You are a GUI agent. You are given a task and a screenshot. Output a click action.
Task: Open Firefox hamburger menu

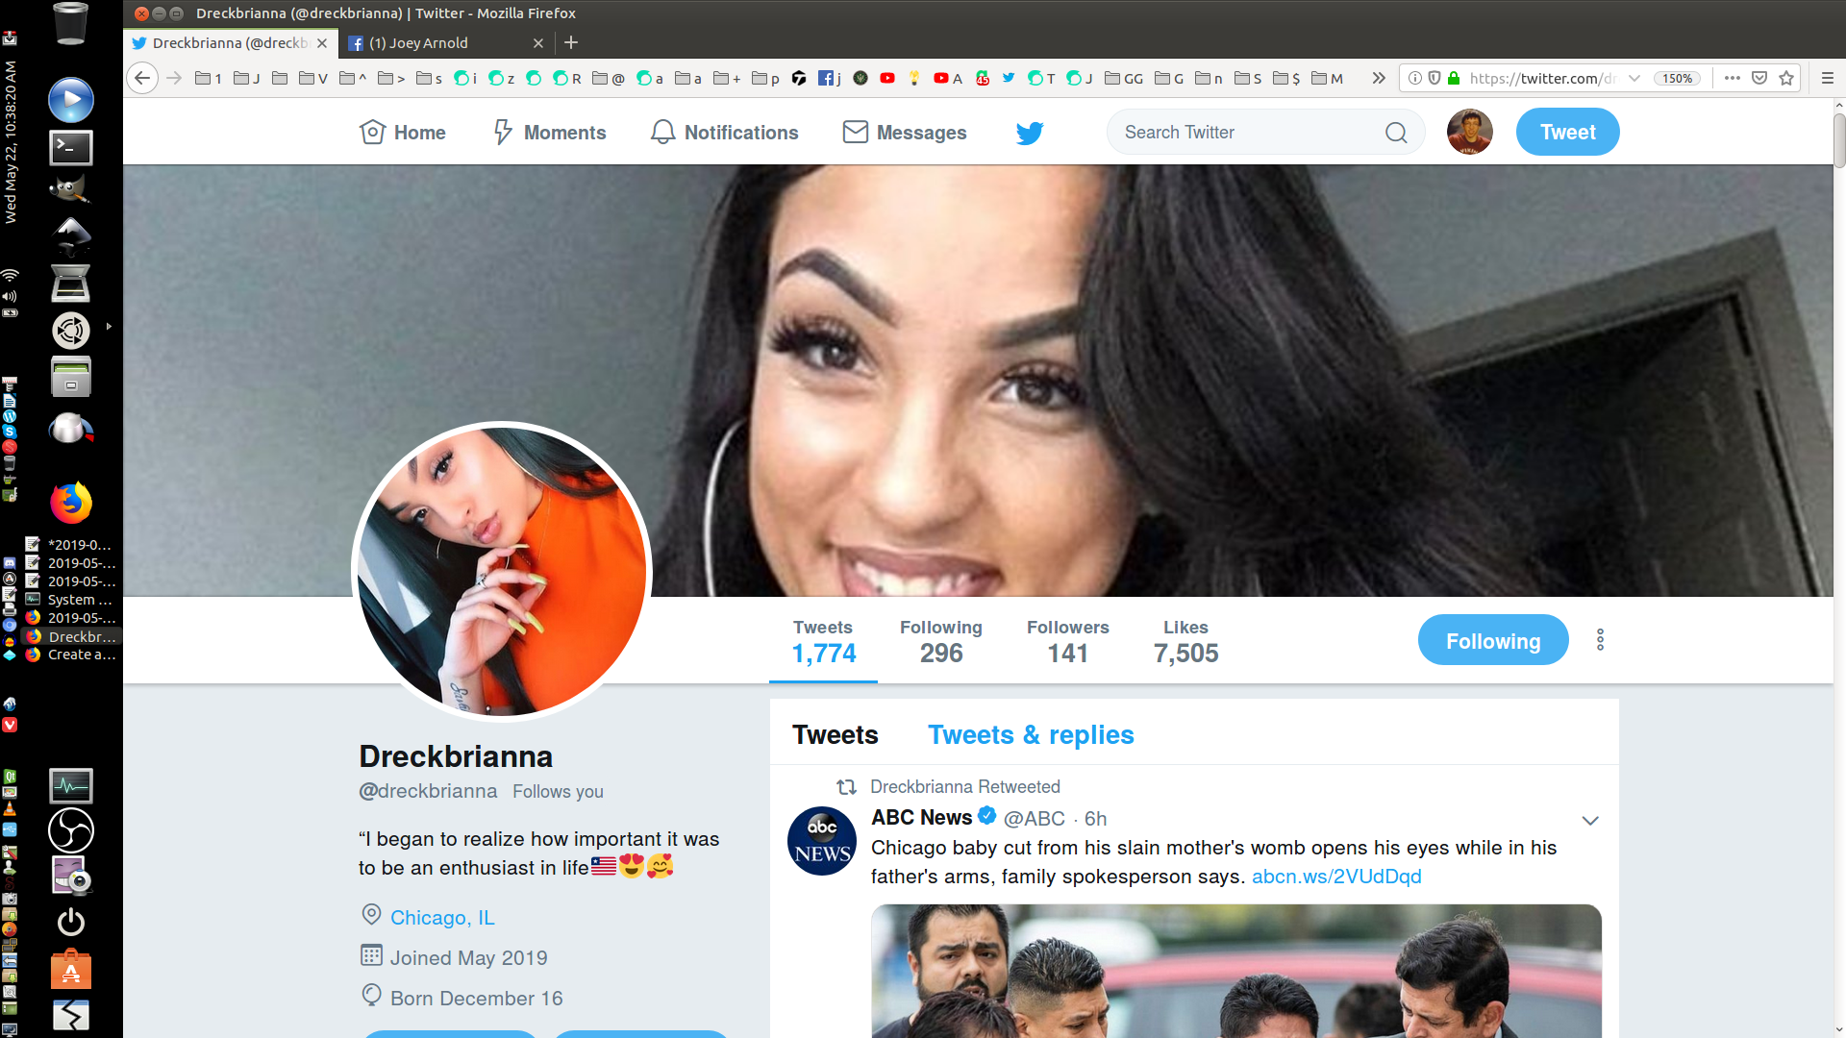[x=1827, y=78]
